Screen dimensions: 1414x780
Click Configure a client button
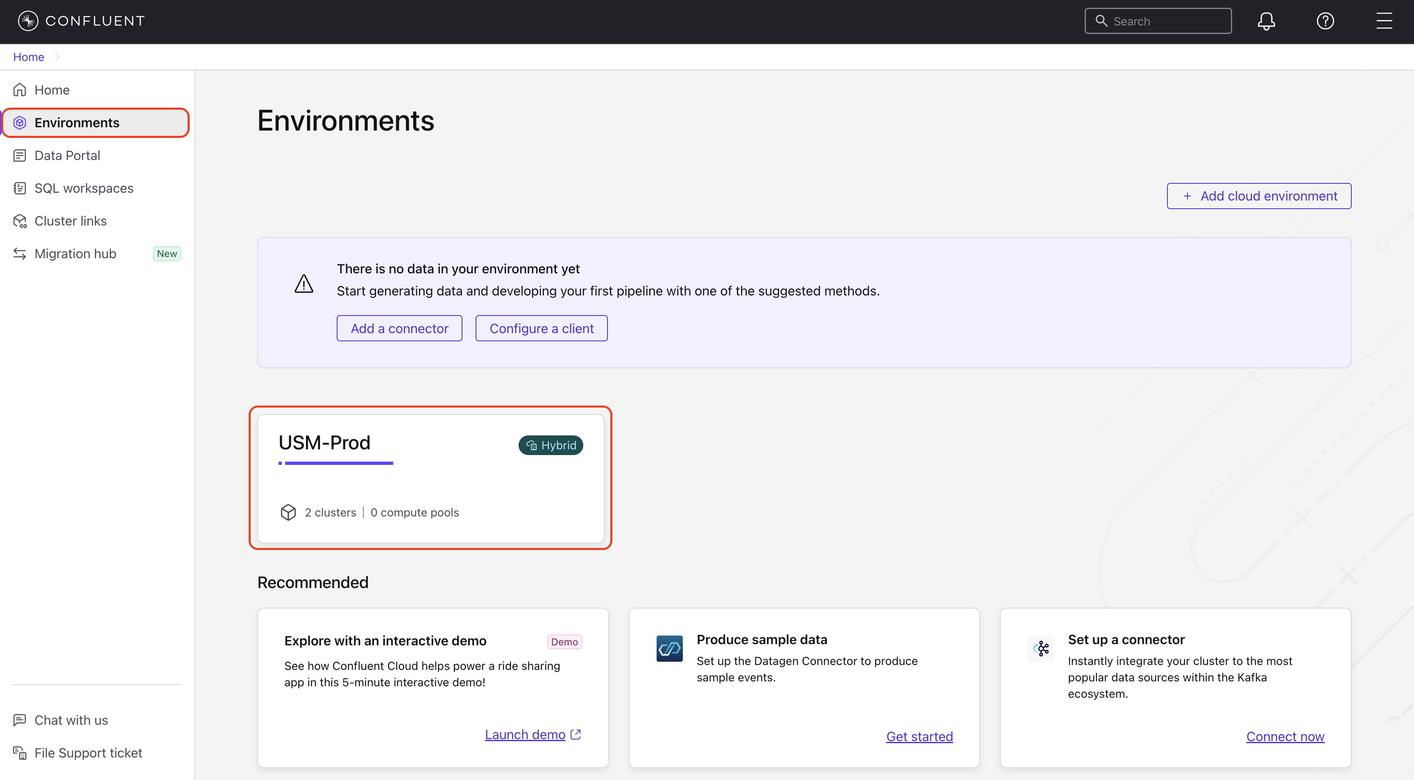pyautogui.click(x=541, y=328)
